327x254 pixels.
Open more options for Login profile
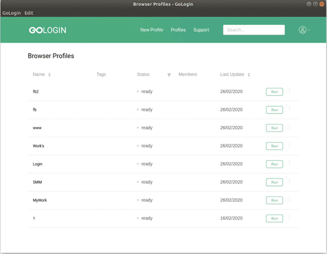pyautogui.click(x=289, y=163)
